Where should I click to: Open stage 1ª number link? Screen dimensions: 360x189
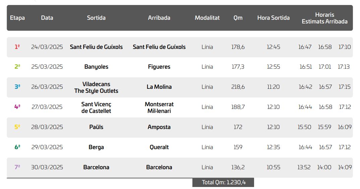click(17, 47)
